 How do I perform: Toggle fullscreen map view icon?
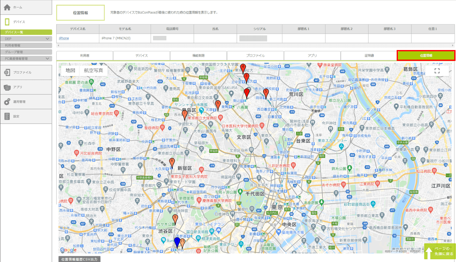pyautogui.click(x=437, y=71)
